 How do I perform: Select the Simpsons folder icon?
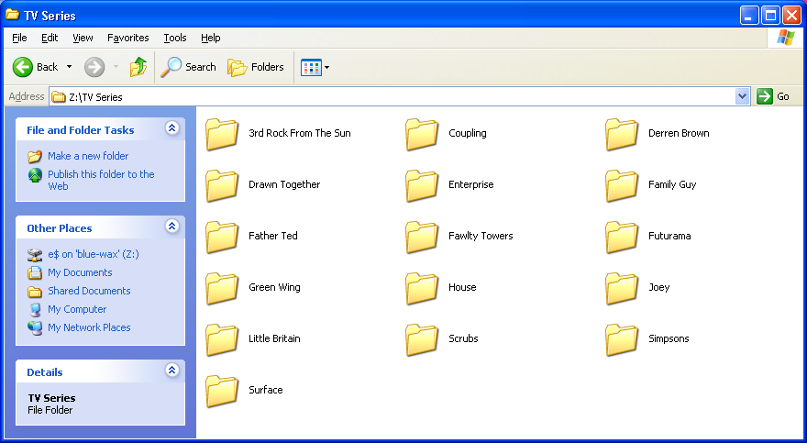click(622, 340)
